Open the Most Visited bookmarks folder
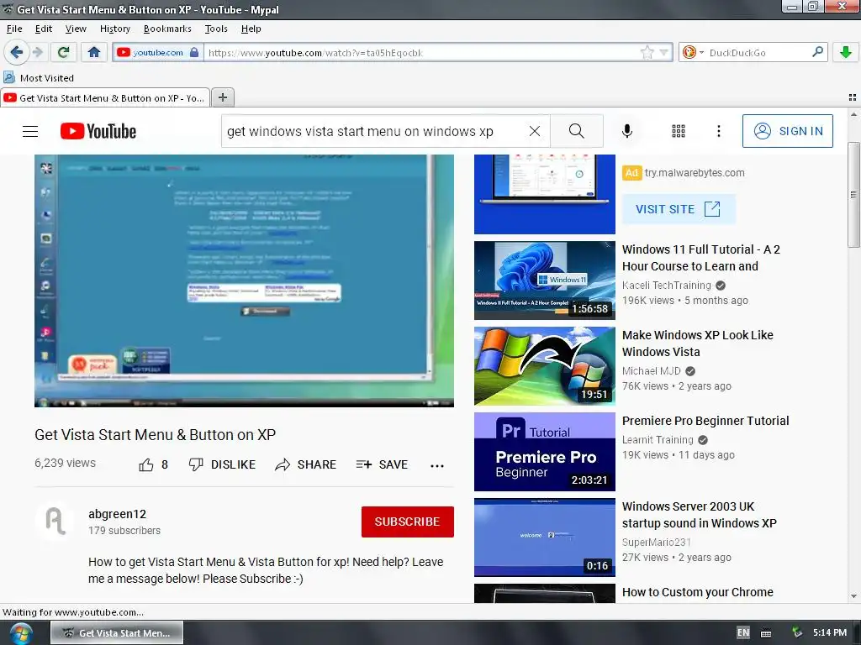 (x=39, y=78)
